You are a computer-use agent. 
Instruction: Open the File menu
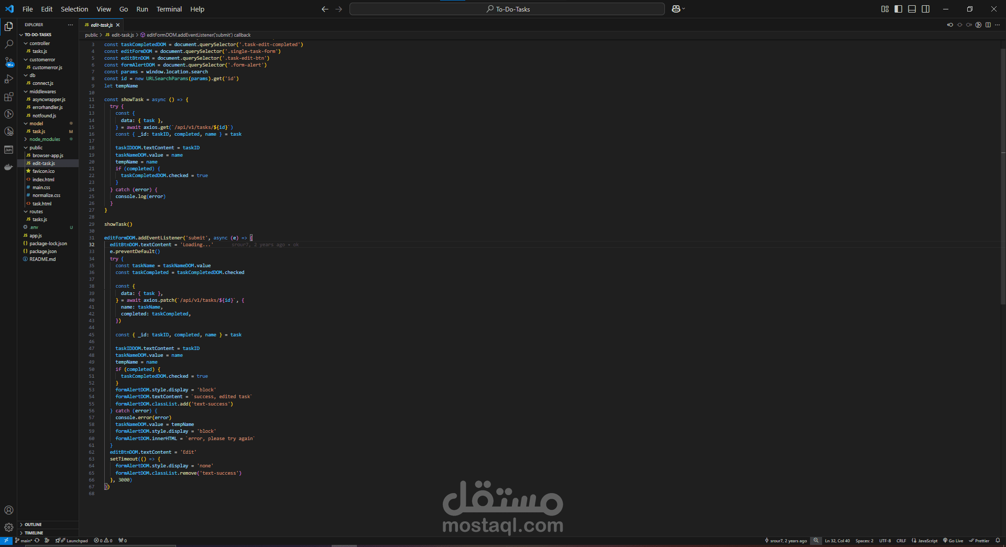[28, 9]
